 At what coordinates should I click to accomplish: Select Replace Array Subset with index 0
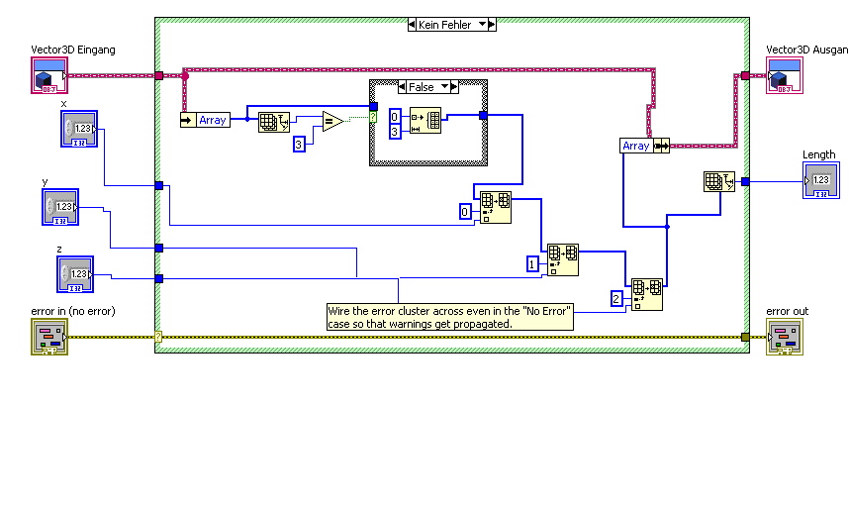[496, 208]
